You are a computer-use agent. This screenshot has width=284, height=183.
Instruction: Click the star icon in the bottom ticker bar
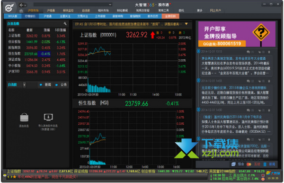tap(15, 177)
